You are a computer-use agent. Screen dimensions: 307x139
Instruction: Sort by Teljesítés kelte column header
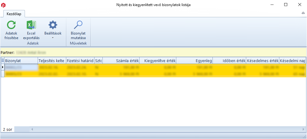tap(52, 61)
